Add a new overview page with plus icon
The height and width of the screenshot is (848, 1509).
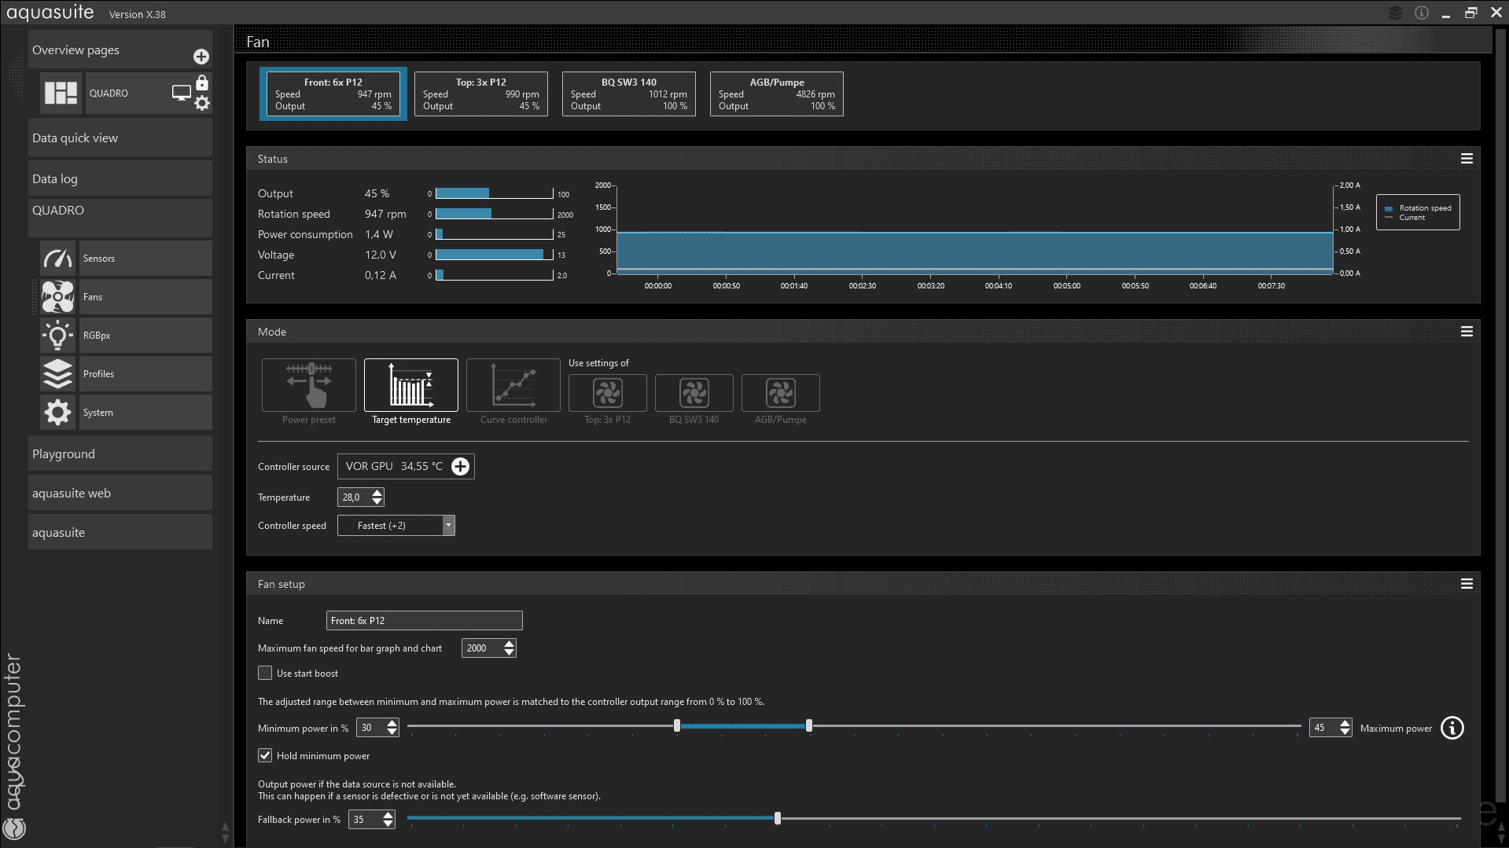coord(201,57)
